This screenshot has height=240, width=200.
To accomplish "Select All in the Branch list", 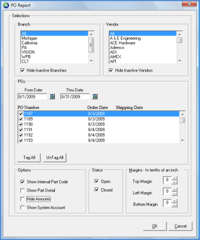I will 54,34.
